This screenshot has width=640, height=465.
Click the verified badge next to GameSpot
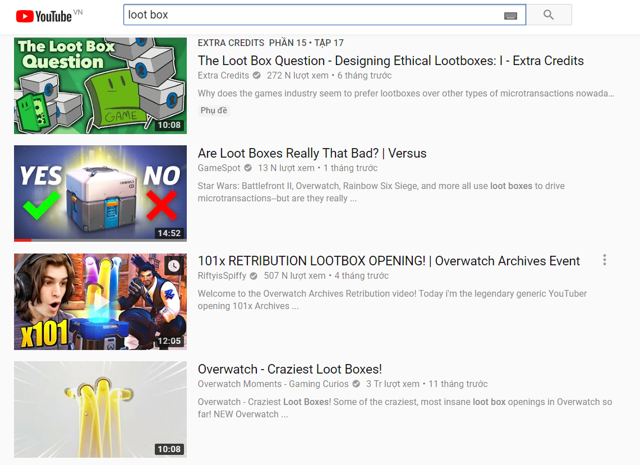click(248, 168)
